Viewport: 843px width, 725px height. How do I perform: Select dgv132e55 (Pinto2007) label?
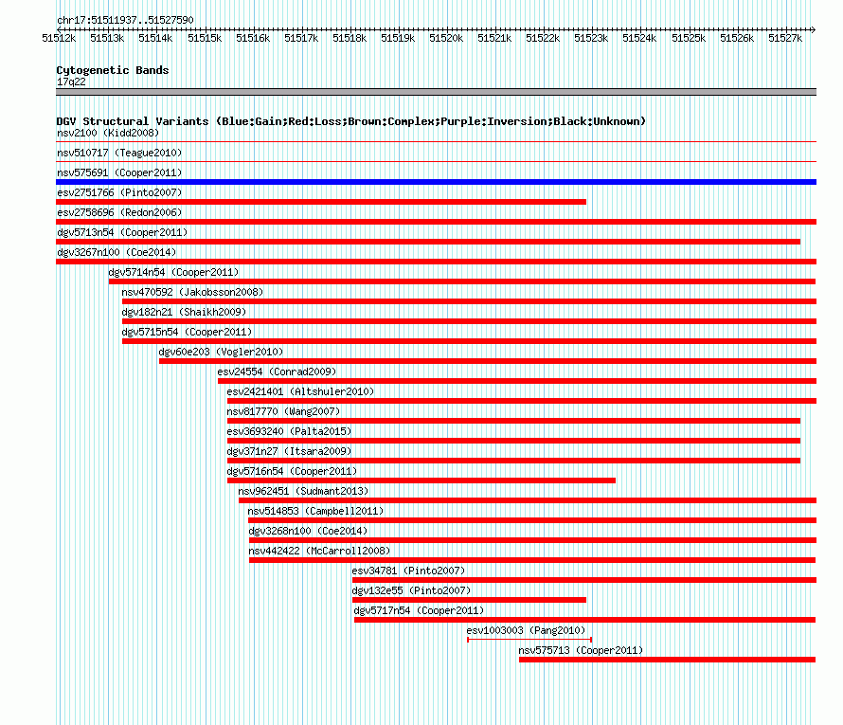point(411,590)
